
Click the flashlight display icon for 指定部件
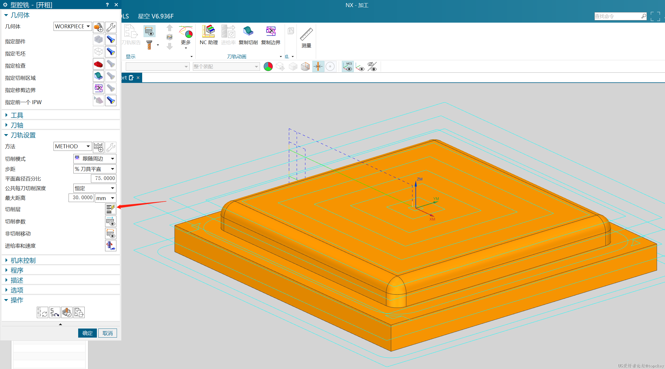pos(111,40)
